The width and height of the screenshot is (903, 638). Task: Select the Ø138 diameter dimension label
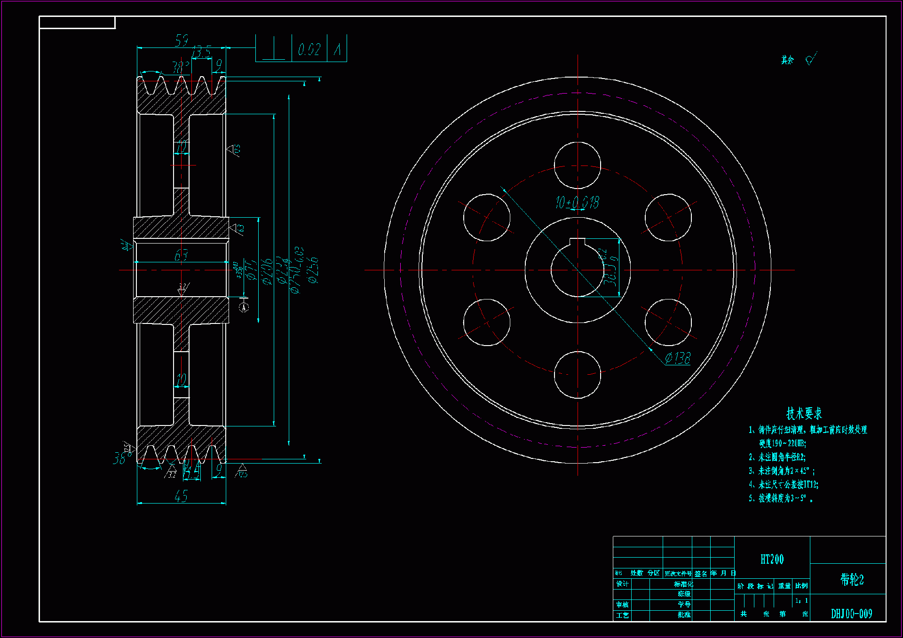point(678,358)
